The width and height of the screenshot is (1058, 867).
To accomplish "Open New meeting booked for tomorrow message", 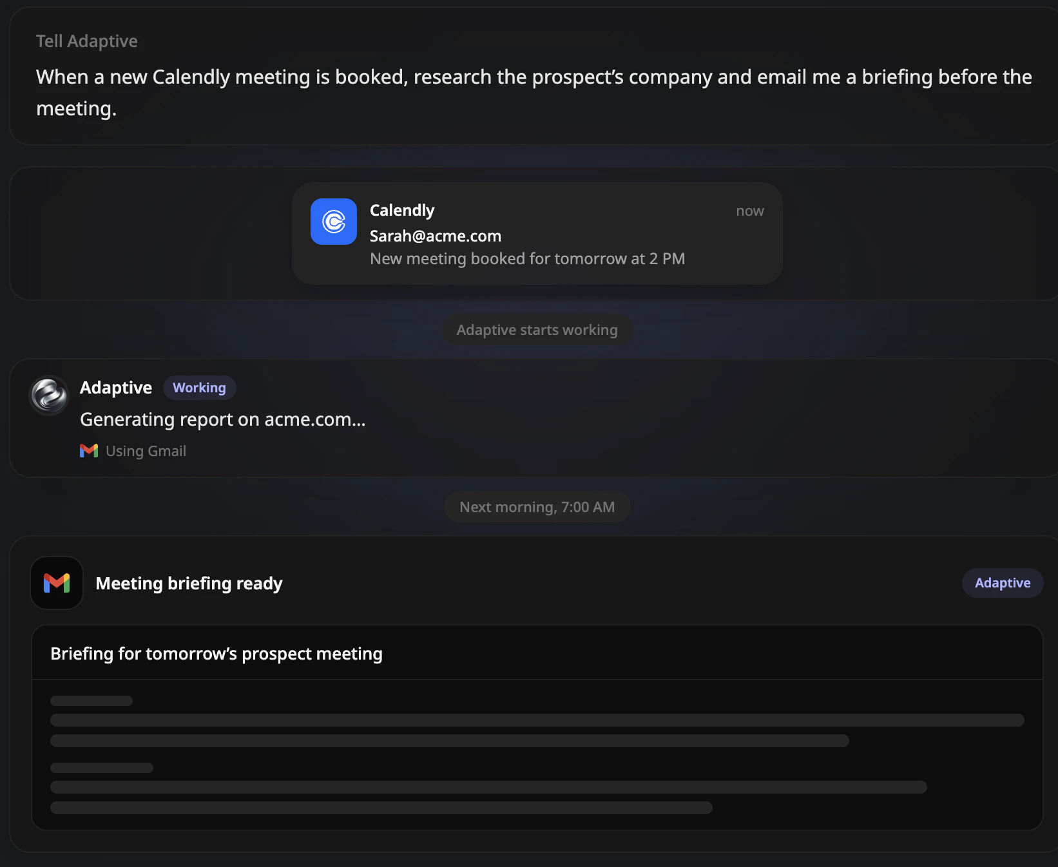I will point(527,258).
